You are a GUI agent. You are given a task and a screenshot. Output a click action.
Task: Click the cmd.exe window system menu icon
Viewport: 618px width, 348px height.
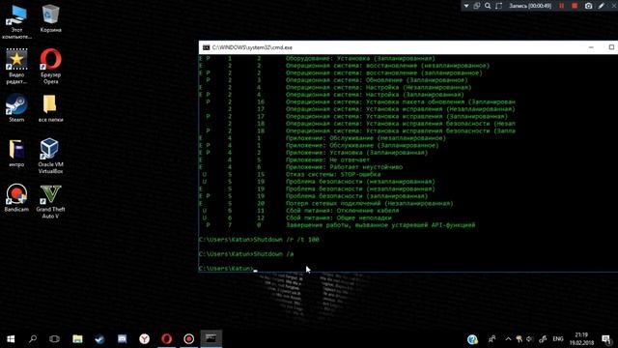coord(206,47)
